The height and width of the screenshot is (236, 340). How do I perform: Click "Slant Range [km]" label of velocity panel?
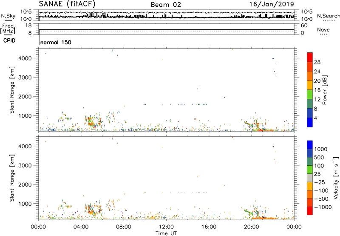[12, 178]
